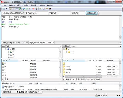This screenshot has height=98, width=123.
Task: Click the 密码(W) password field
Action: click(64, 13)
